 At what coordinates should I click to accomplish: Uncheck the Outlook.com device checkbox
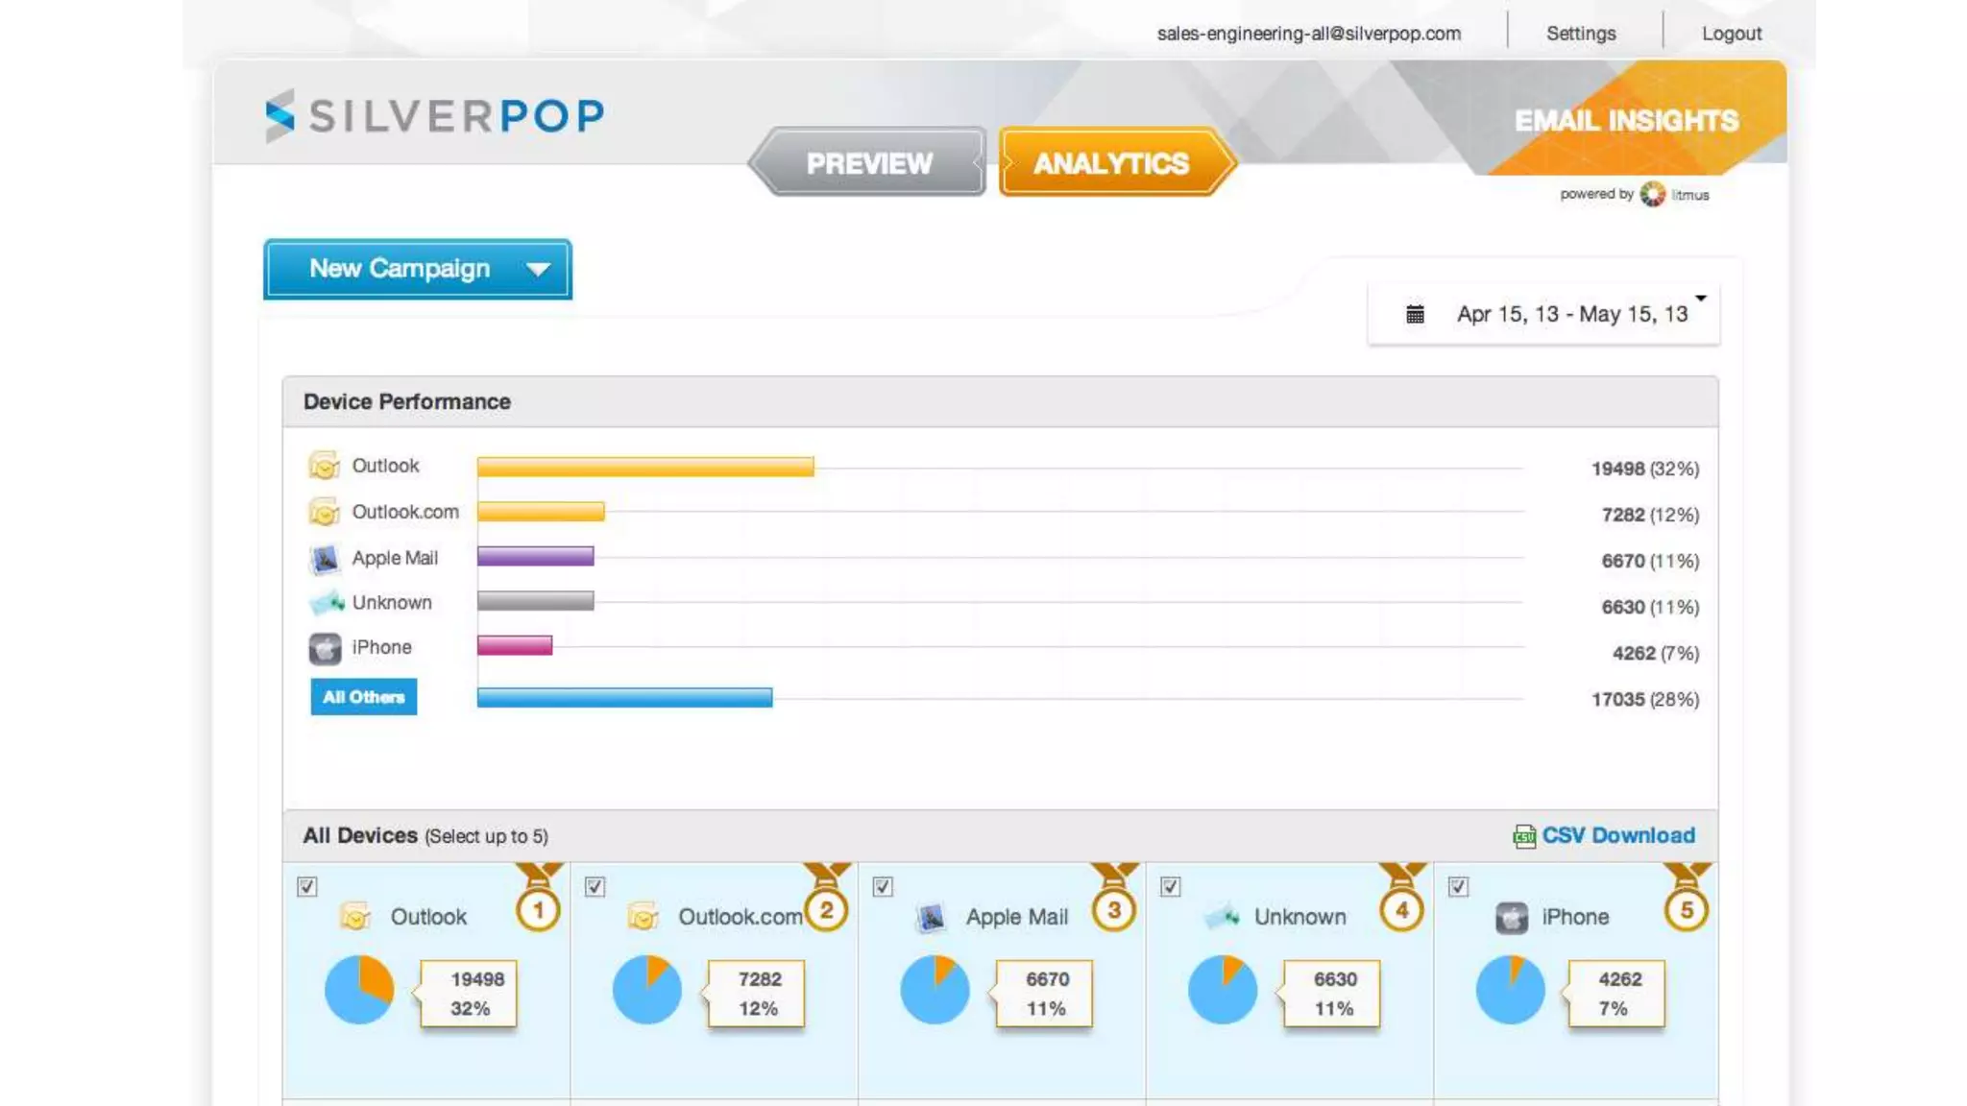pos(595,886)
